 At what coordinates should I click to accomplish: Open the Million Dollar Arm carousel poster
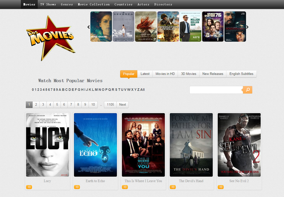pos(190,27)
